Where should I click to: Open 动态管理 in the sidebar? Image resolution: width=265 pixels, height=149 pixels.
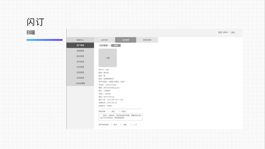(80, 67)
